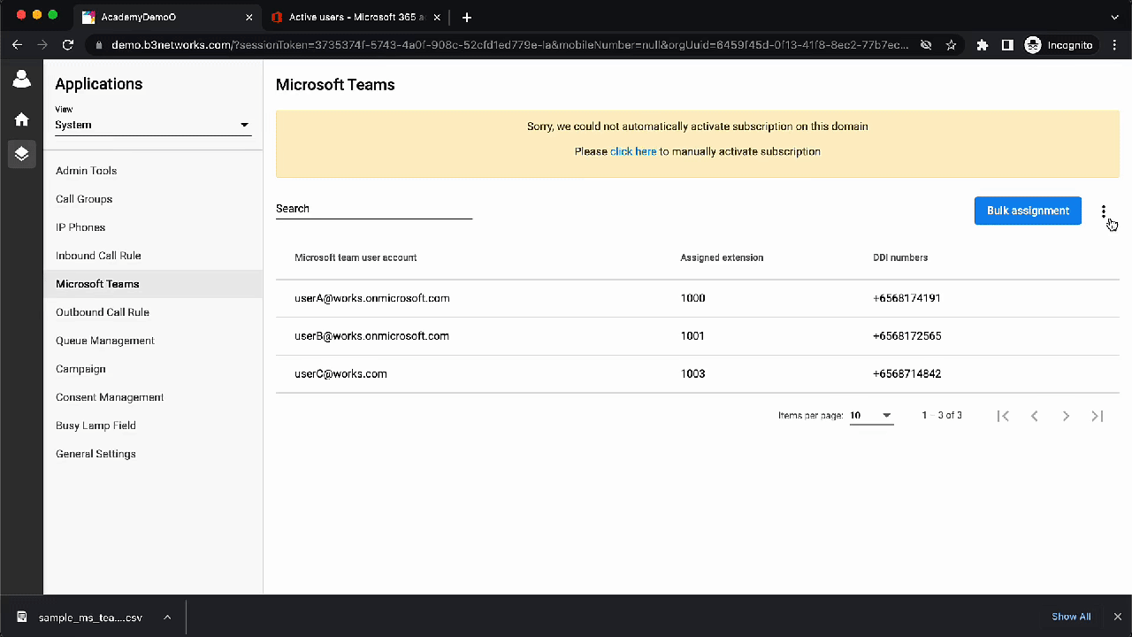The image size is (1132, 637).
Task: Click assigned extension 1003
Action: coord(692,374)
